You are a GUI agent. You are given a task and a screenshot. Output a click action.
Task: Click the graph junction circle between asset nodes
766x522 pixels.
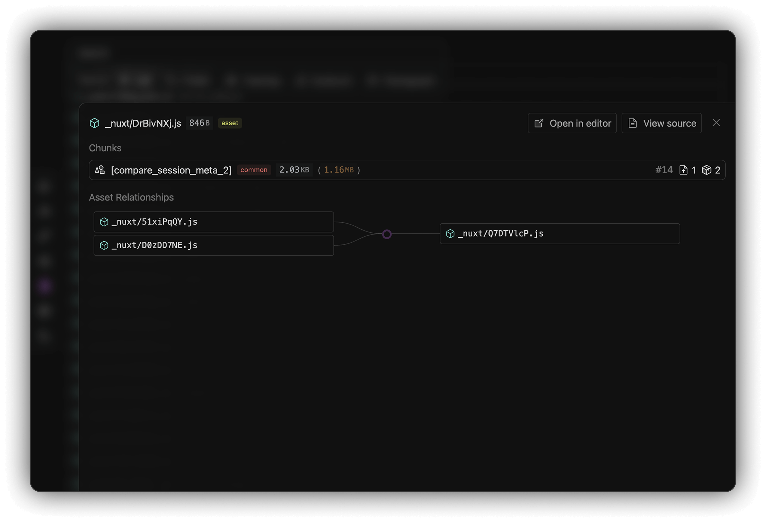(387, 234)
